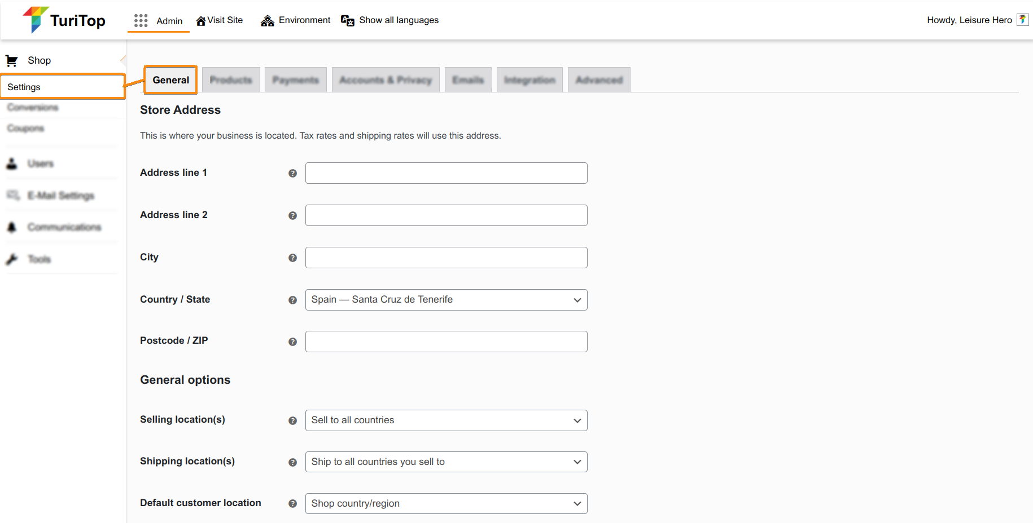Click help icon beside Country / State
Viewport: 1033px width, 523px height.
click(x=292, y=300)
